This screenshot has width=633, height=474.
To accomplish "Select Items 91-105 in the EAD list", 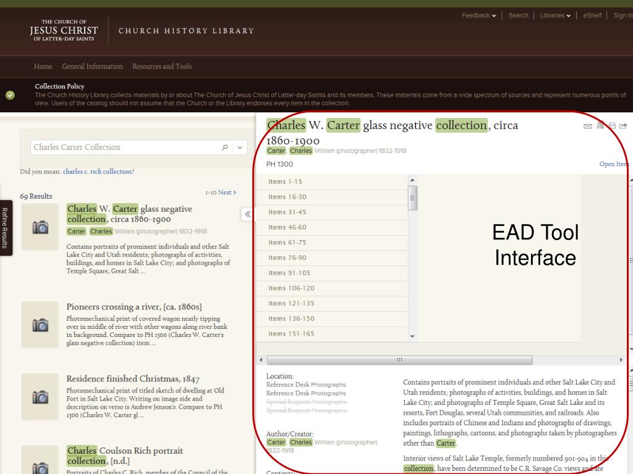I will [x=332, y=273].
